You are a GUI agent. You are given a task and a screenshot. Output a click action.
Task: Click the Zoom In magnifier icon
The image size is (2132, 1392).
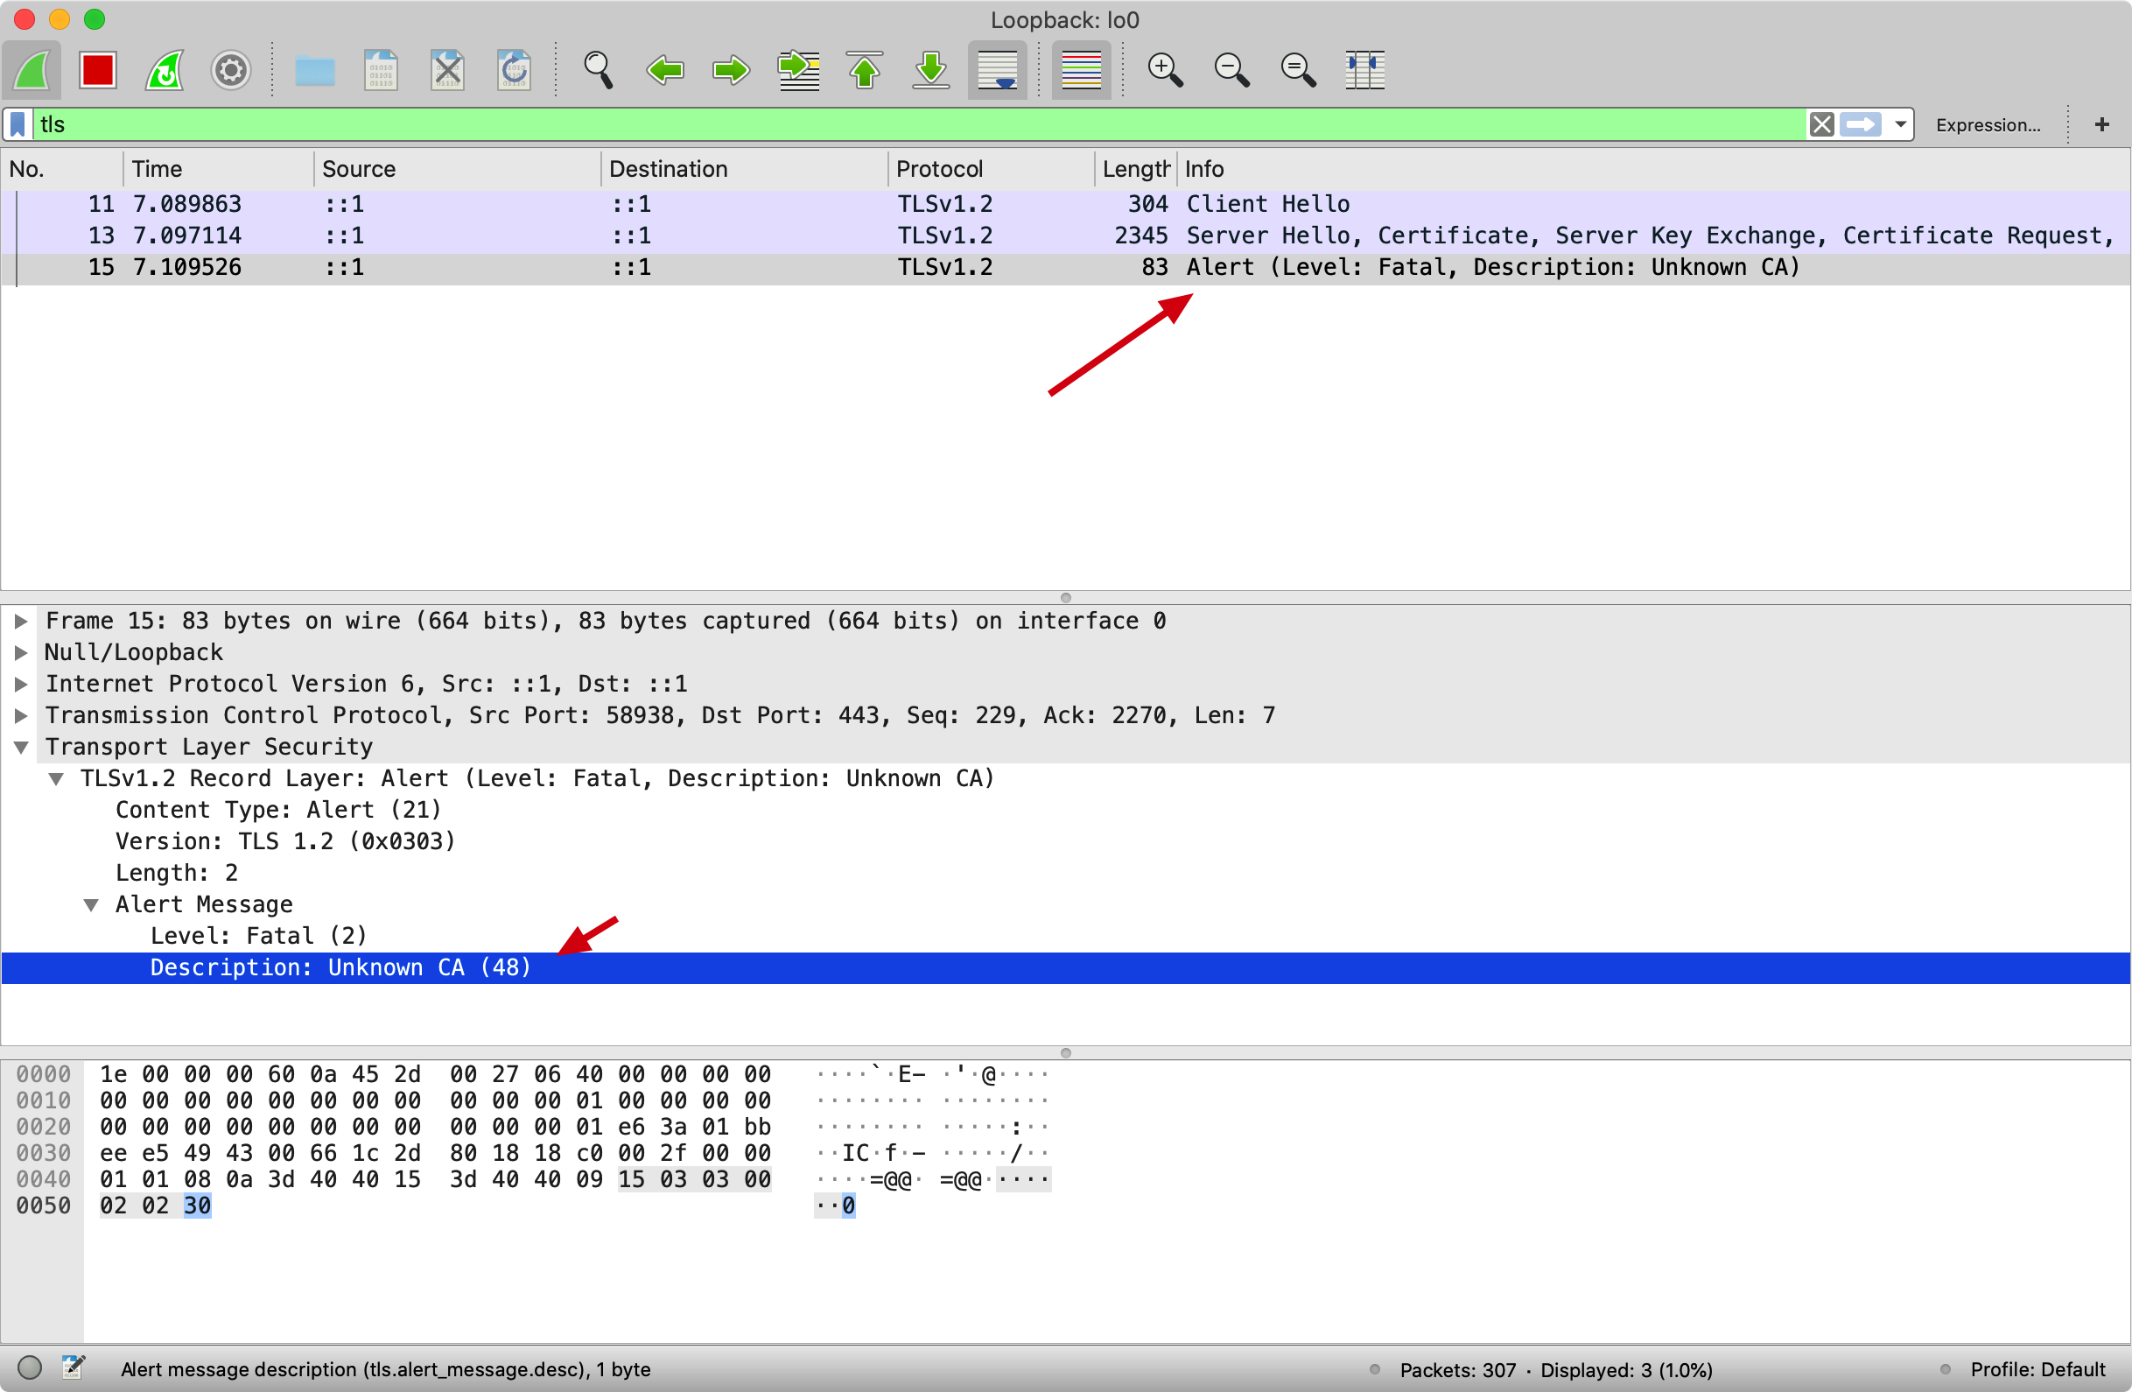(1165, 70)
